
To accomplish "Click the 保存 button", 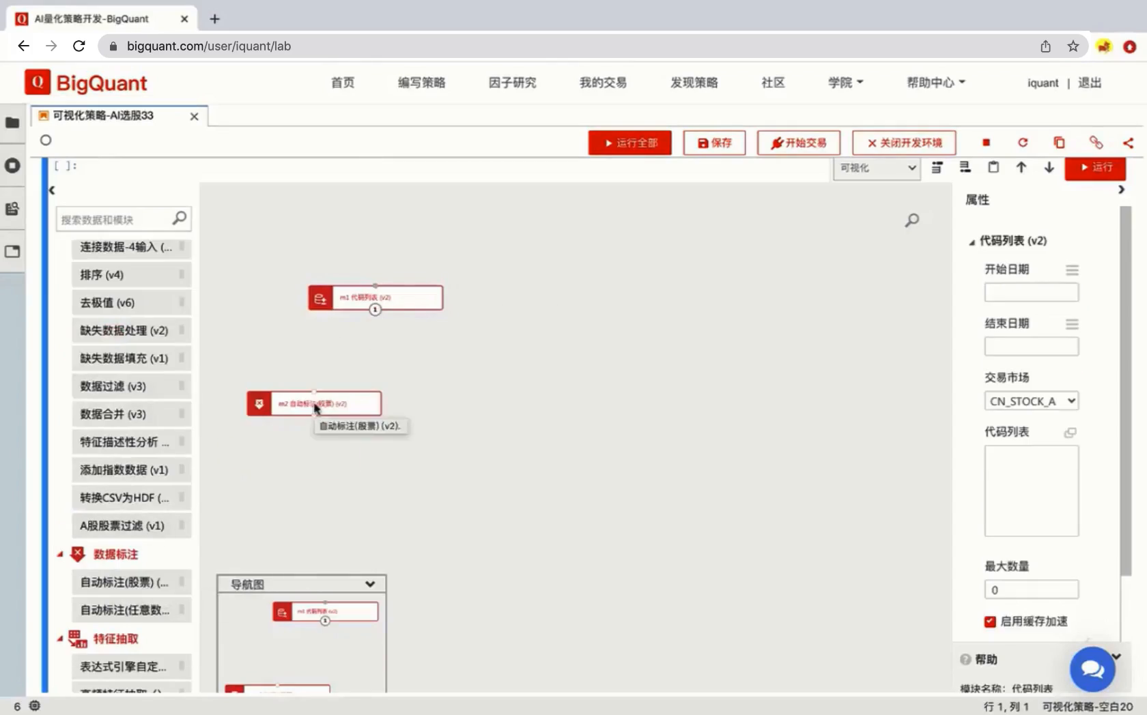I will pos(714,143).
